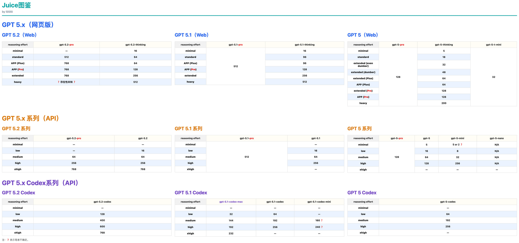The width and height of the screenshot is (519, 243).
Task: Click the value 18 in gpt-5-thinking column
Action: [444, 57]
